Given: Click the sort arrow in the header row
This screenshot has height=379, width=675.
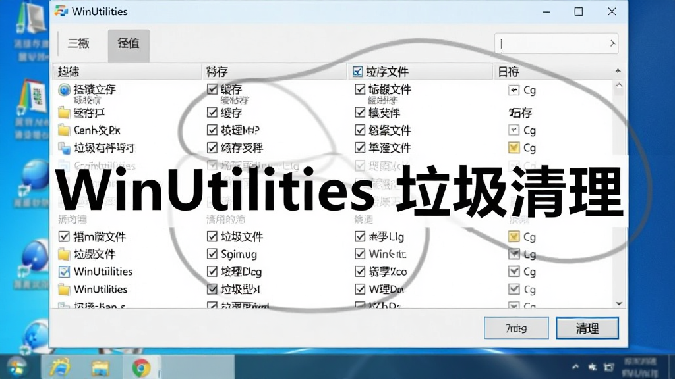Looking at the screenshot, I should pyautogui.click(x=618, y=71).
